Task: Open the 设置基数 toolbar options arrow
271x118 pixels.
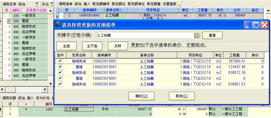Action: point(179,5)
